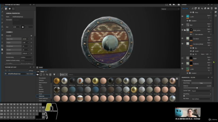The image size is (218, 122).
Task: Click the Shelf filter funnel icon
Action: (x=54, y=75)
